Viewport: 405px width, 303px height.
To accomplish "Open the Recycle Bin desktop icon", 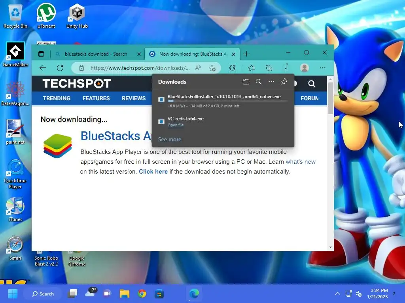I will click(x=15, y=16).
